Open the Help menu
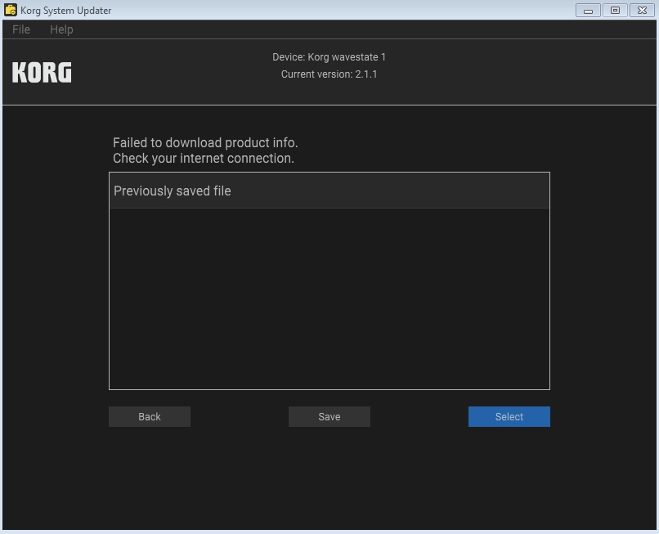 pos(61,29)
